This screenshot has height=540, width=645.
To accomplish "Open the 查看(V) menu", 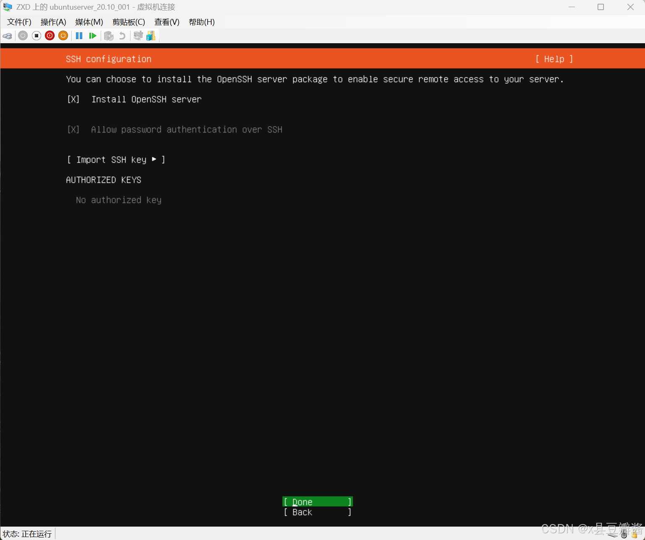I will [167, 22].
